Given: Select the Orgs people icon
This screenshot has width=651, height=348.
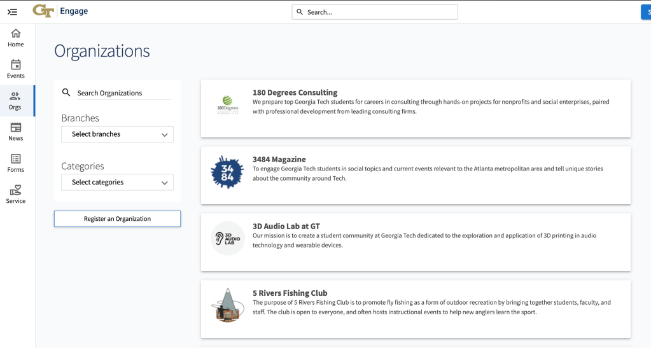Looking at the screenshot, I should 15,96.
